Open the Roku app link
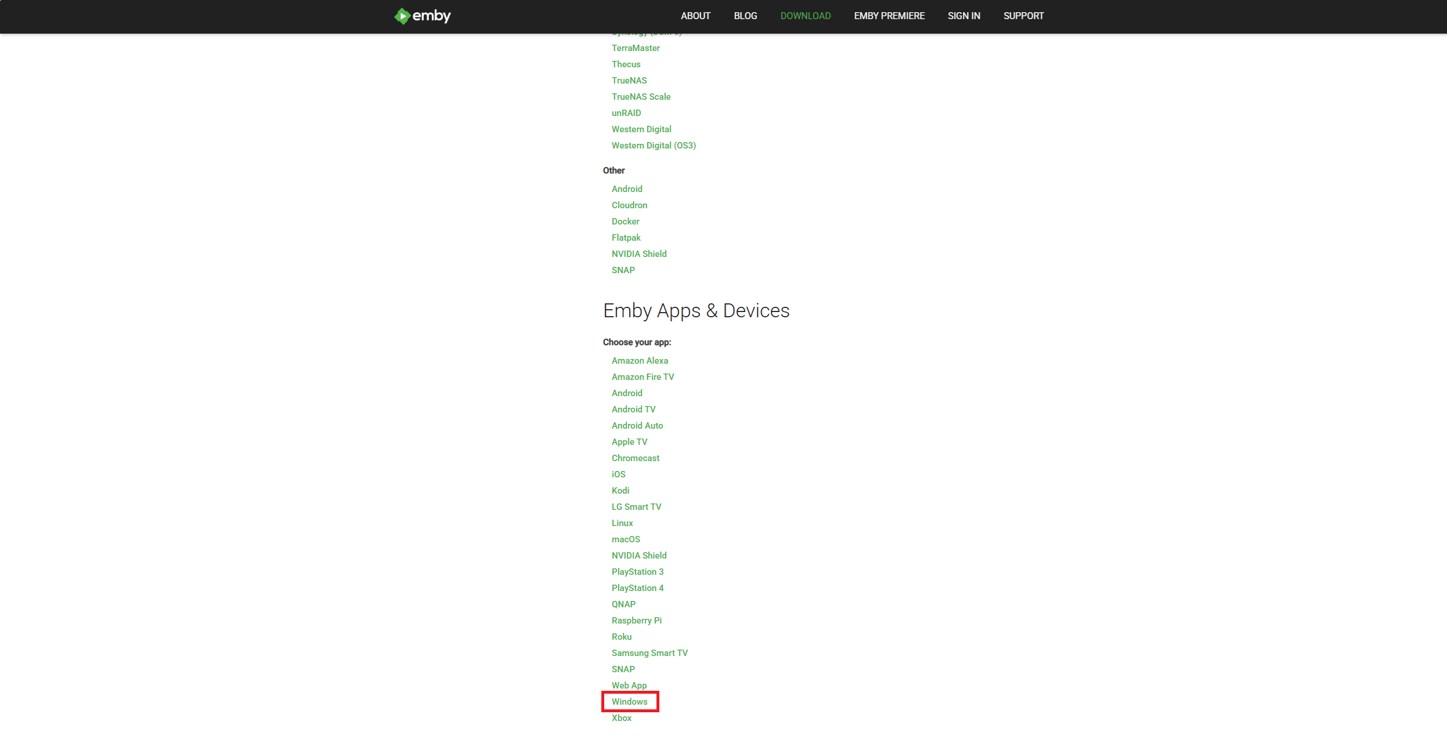1447x743 pixels. coord(621,637)
